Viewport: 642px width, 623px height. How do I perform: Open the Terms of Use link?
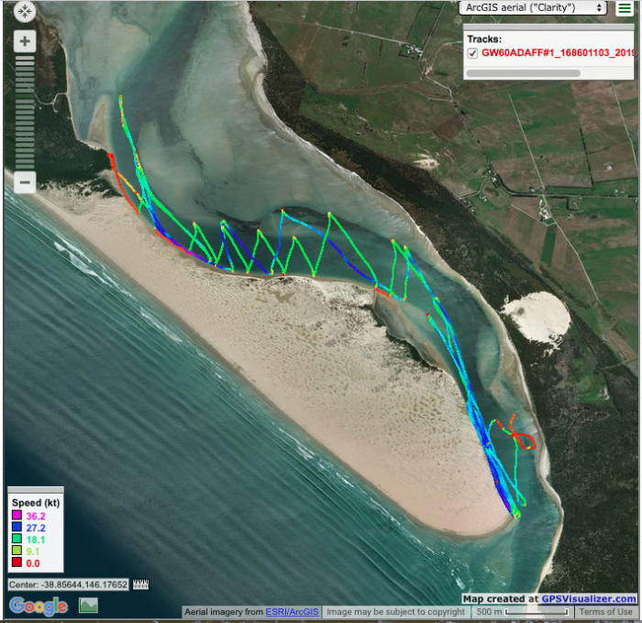click(605, 612)
